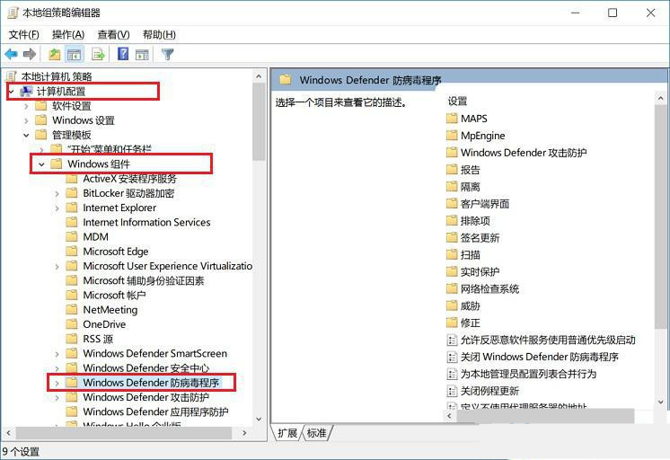This screenshot has width=670, height=460.
Task: Click tree pane horizontal scroll-right arrow
Action: click(244, 433)
